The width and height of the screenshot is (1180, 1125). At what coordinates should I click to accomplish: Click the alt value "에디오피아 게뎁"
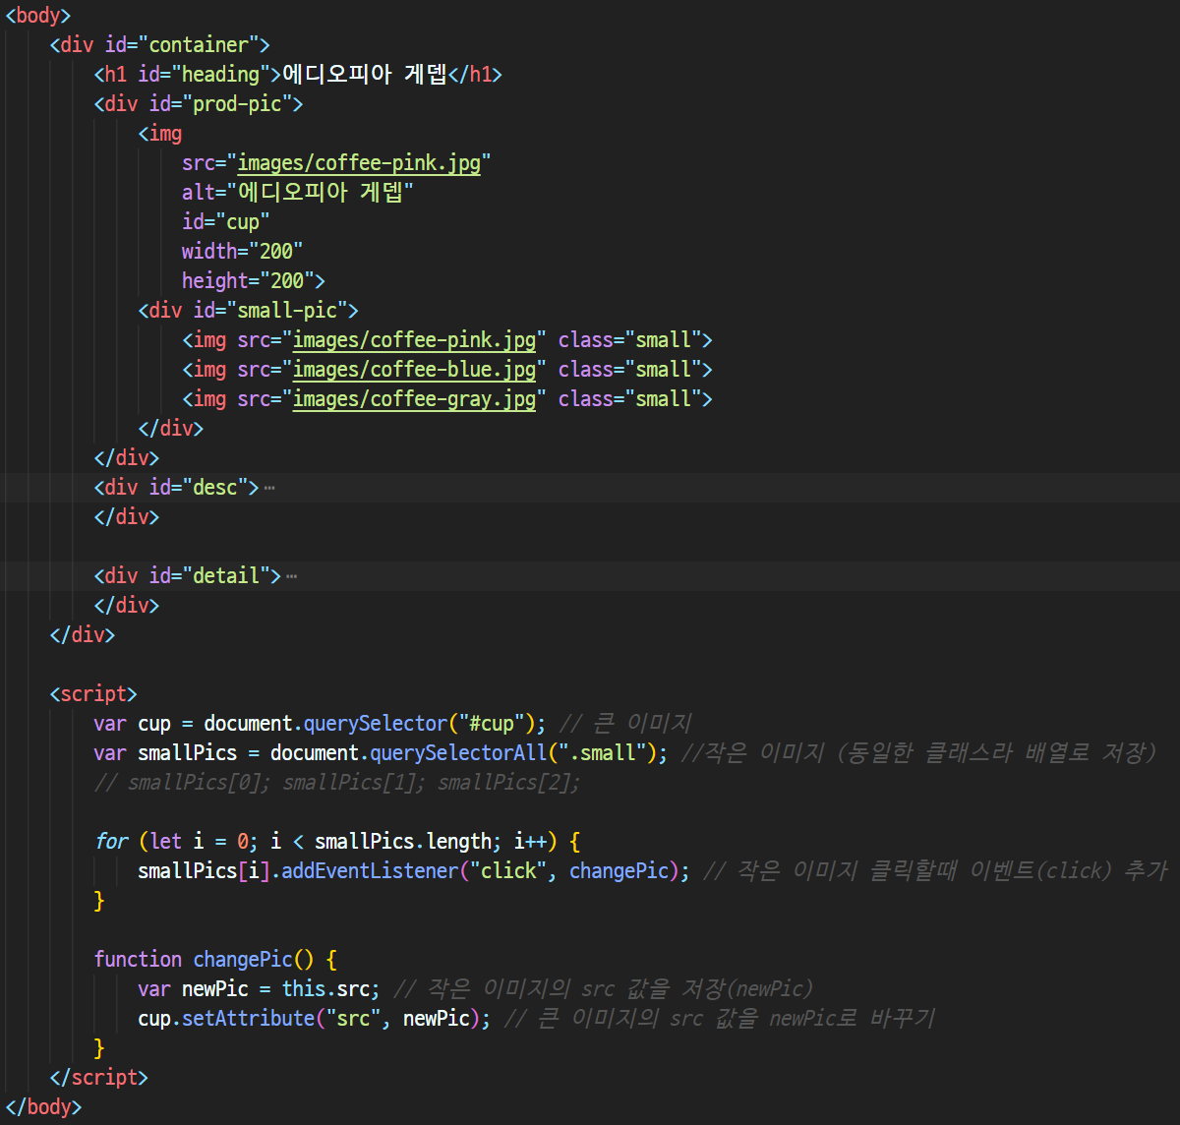pos(321,193)
